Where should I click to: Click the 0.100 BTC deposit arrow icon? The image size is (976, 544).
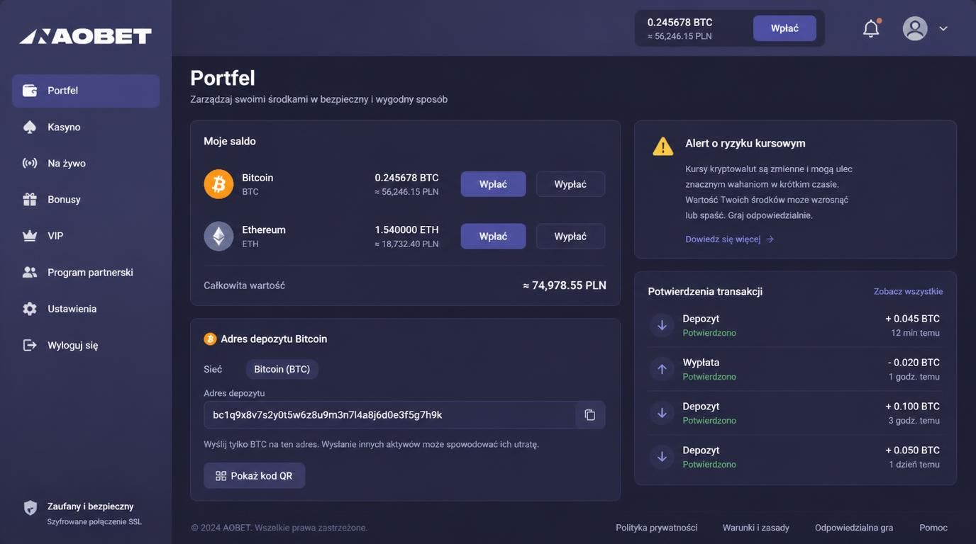[662, 413]
